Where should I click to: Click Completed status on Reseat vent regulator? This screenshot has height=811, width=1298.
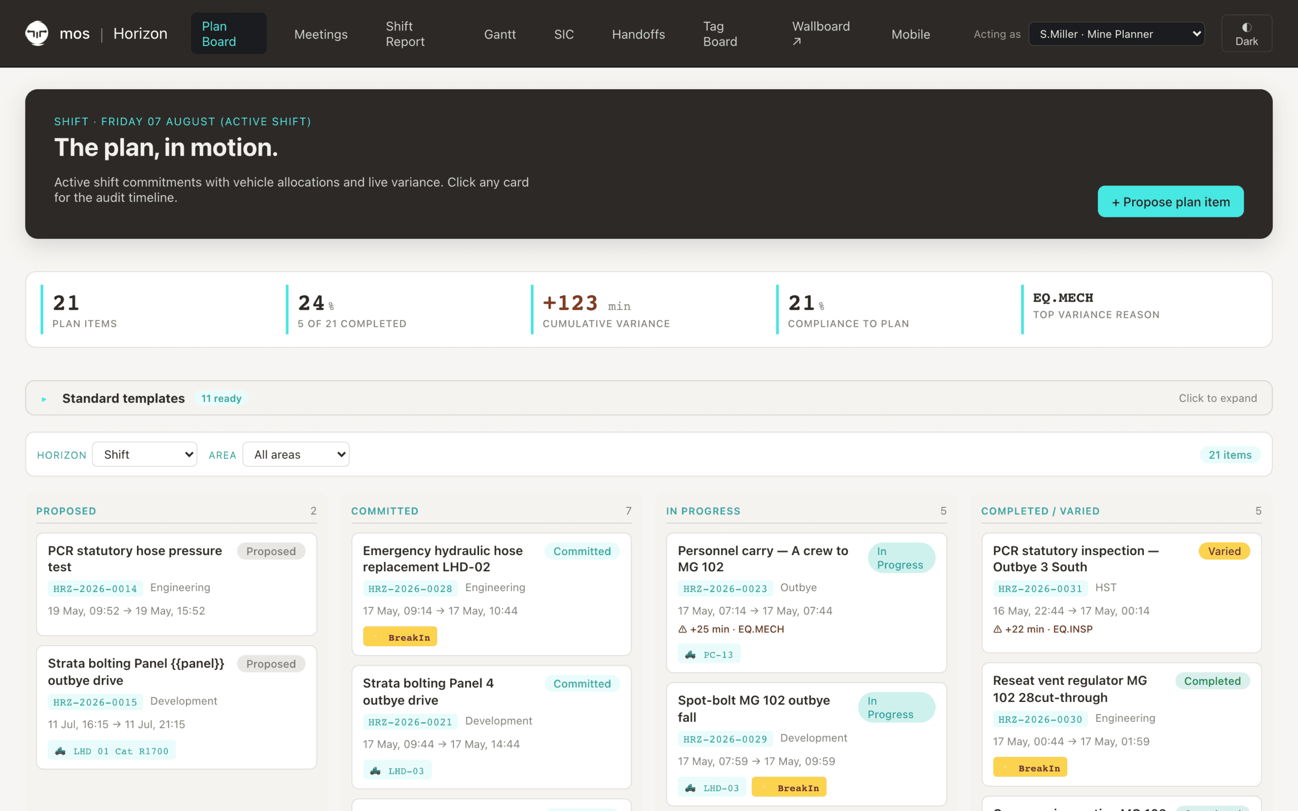coord(1212,681)
